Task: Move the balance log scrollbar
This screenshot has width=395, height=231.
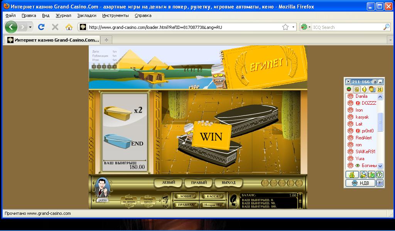Action: 300,200
